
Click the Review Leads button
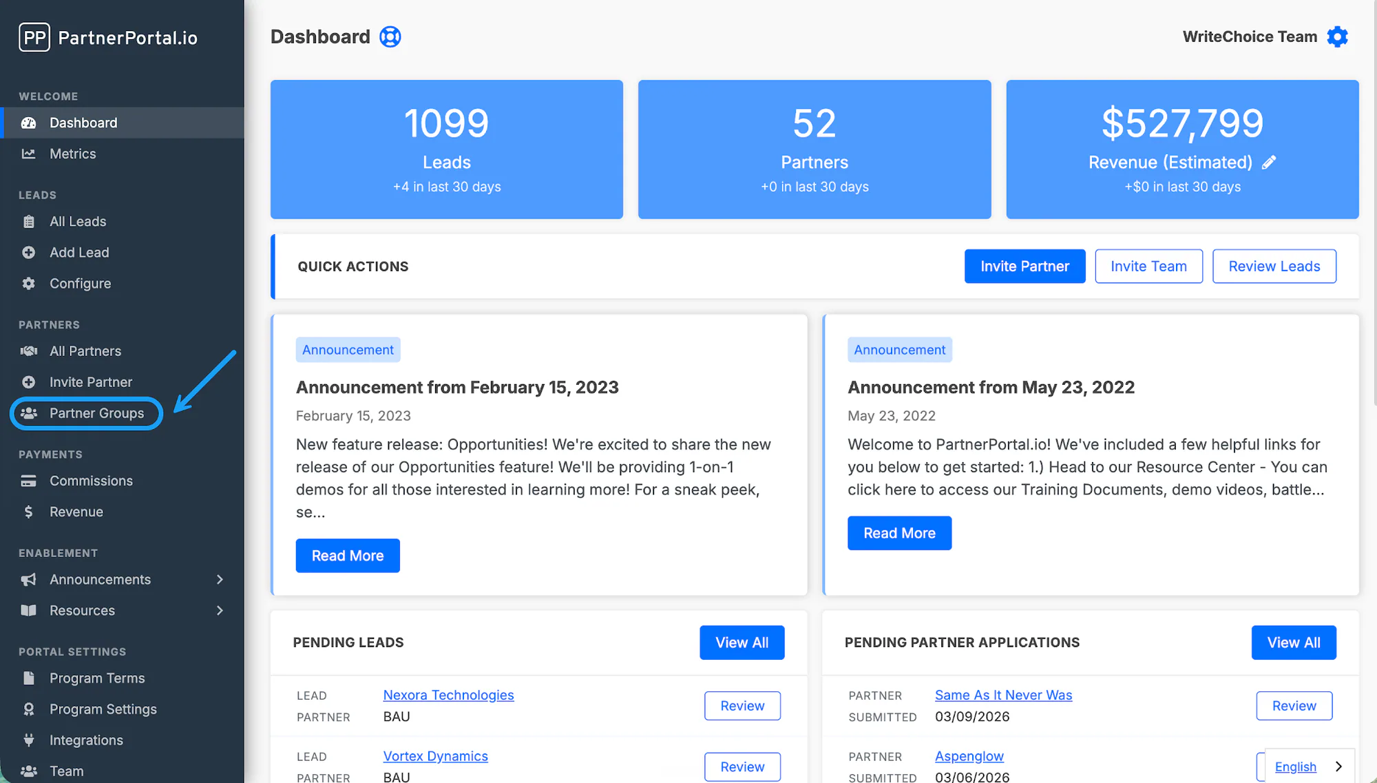1274,267
